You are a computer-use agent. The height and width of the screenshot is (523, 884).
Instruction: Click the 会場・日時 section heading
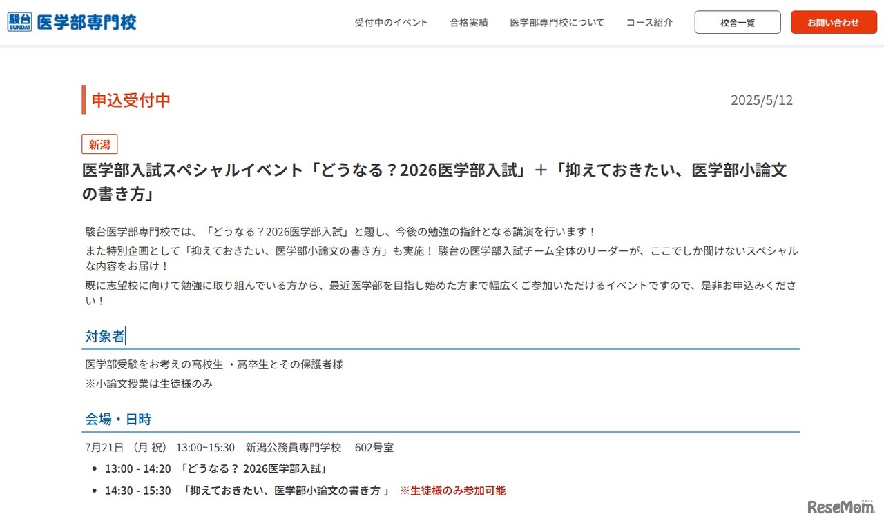(x=117, y=418)
